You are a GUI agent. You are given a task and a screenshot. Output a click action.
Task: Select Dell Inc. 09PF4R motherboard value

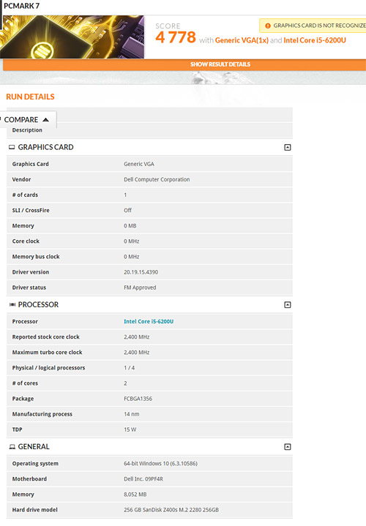143,479
